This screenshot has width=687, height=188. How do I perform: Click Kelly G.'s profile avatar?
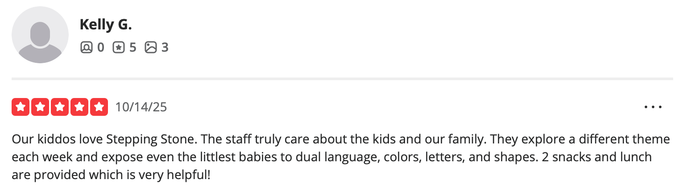tap(40, 35)
